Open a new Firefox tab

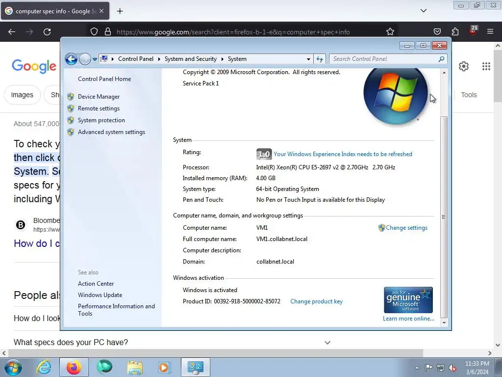pyautogui.click(x=120, y=11)
